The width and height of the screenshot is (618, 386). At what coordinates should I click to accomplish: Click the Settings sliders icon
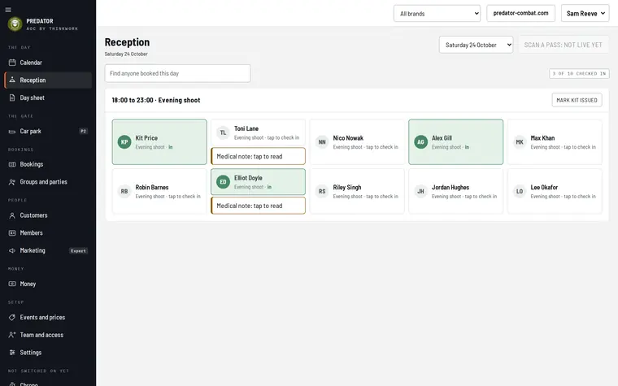click(12, 353)
